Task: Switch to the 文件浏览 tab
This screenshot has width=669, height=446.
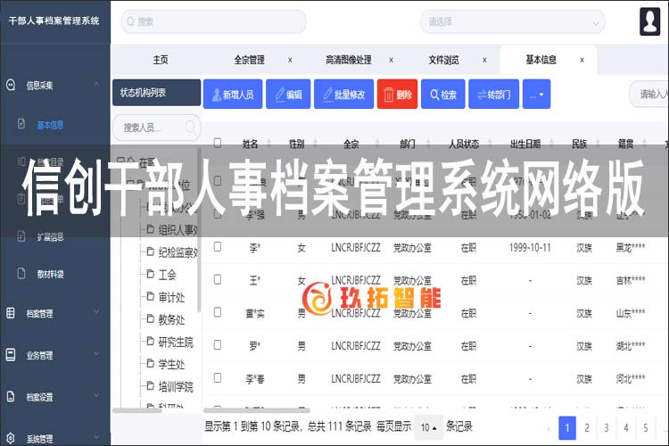Action: click(x=443, y=60)
